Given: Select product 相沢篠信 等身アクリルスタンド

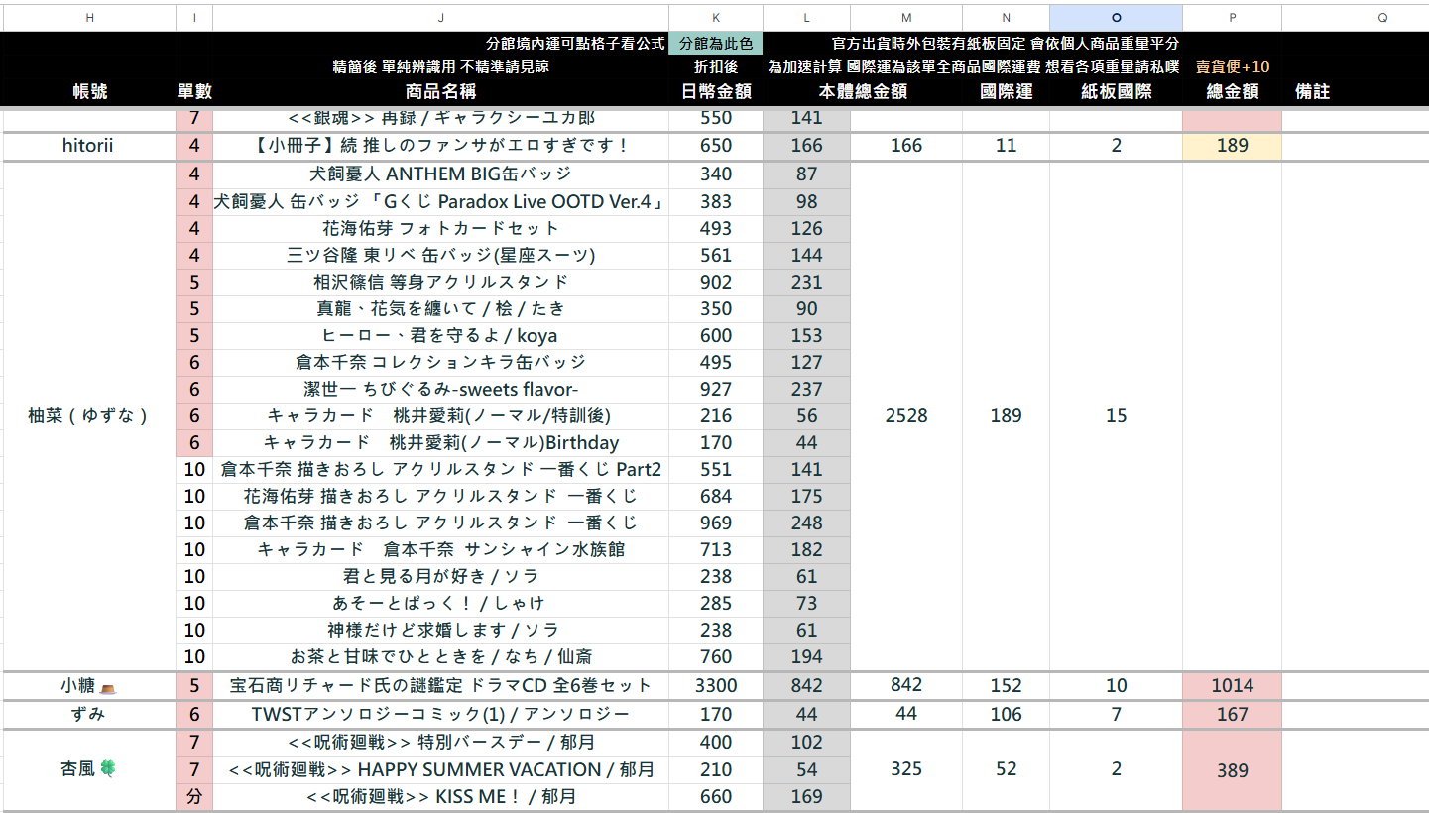Looking at the screenshot, I should pyautogui.click(x=440, y=282).
